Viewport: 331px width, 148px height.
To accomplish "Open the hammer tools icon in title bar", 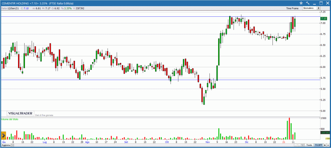I will coord(308,3).
